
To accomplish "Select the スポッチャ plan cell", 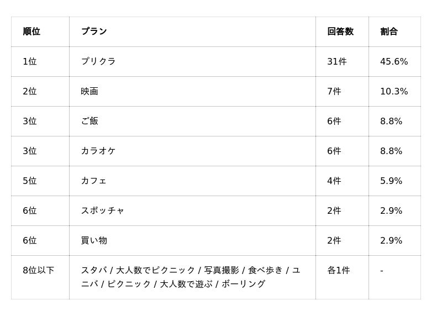I will point(103,210).
